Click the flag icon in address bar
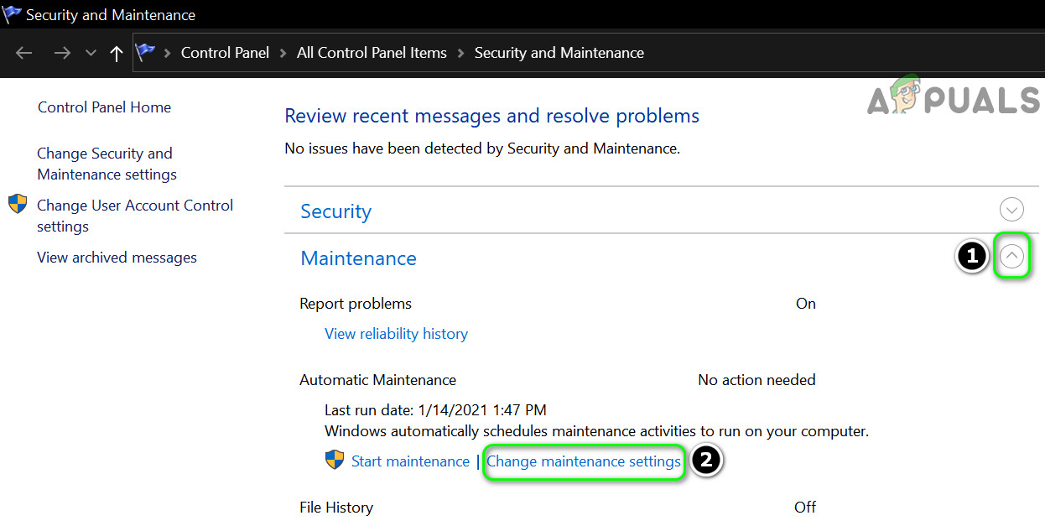This screenshot has width=1045, height=526. click(146, 52)
